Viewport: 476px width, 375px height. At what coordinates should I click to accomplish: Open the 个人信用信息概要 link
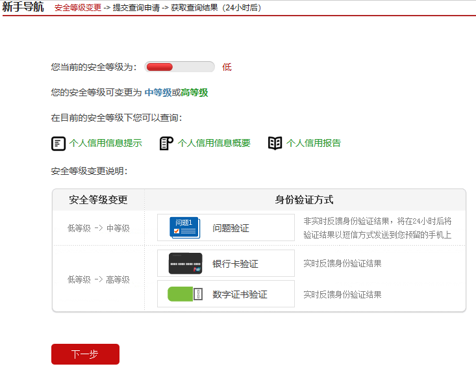[x=214, y=143]
